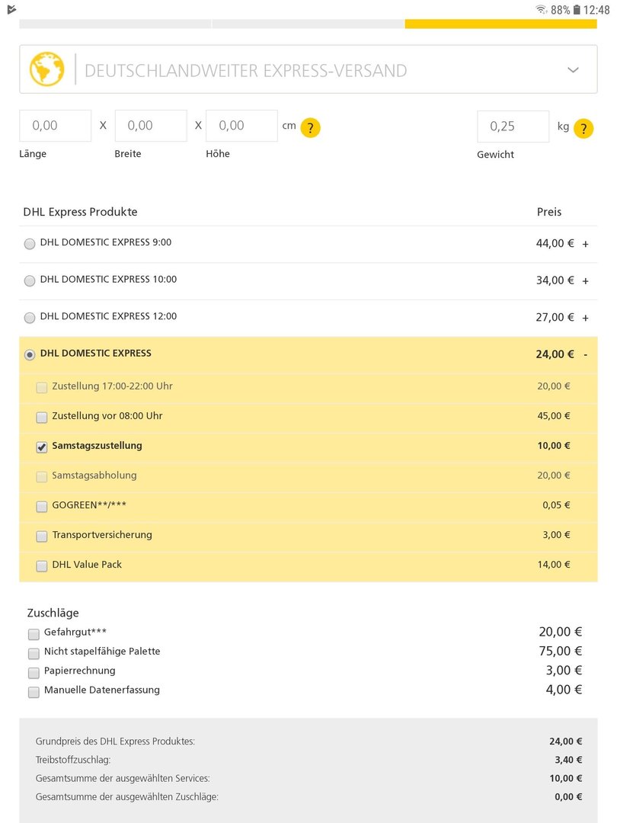Focus the Höhe input field
Viewport: 617px width, 823px height.
[x=242, y=126]
